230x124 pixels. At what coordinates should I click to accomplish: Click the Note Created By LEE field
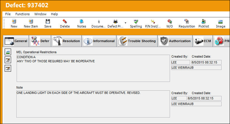179,98
